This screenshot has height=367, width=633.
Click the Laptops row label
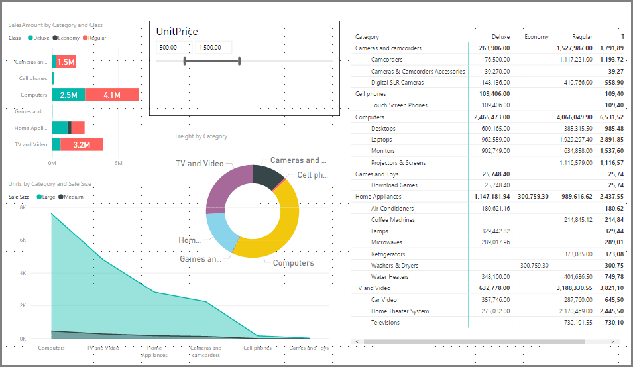pyautogui.click(x=382, y=140)
